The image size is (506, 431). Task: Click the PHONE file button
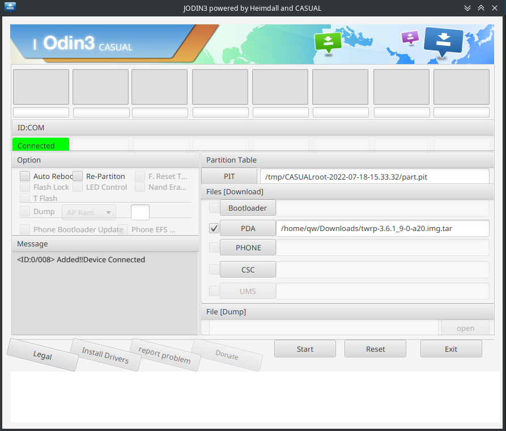click(x=248, y=247)
